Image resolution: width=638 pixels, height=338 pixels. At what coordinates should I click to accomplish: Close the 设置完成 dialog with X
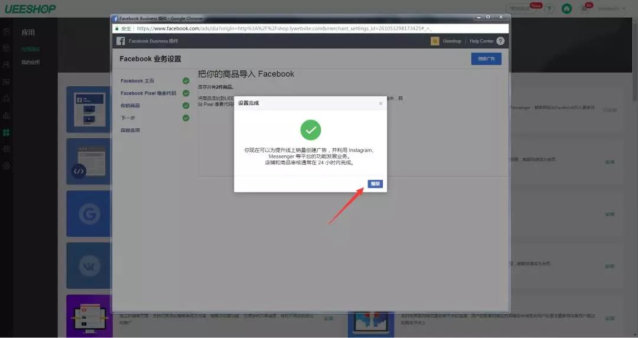tap(380, 103)
